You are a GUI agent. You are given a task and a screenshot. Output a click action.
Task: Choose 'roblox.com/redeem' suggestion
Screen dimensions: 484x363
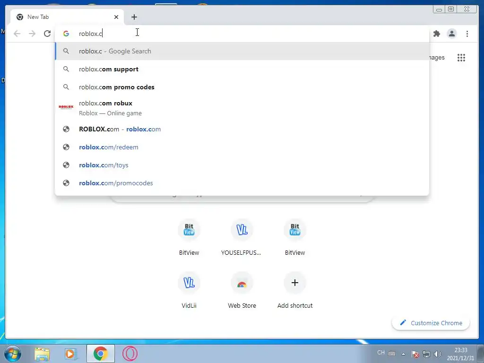coord(242,147)
